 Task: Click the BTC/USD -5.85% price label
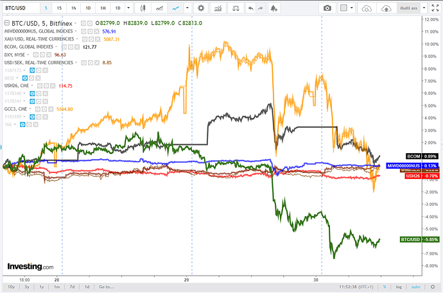[x=419, y=239]
